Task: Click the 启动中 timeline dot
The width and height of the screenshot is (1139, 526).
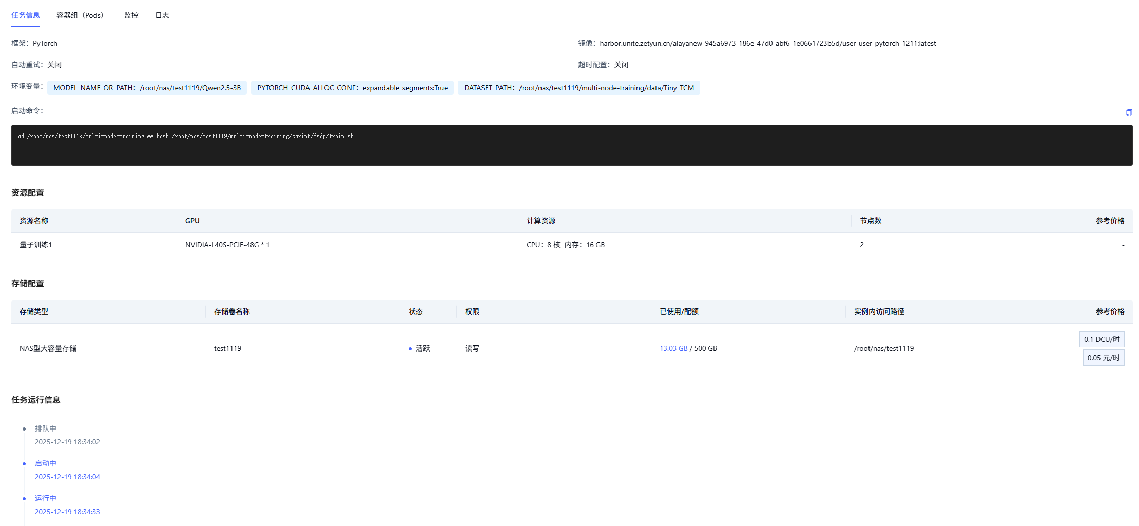Action: [24, 464]
